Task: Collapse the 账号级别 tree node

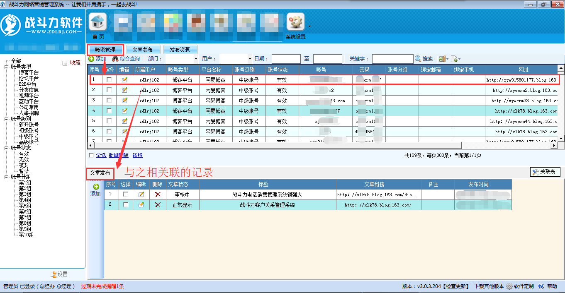Action: tap(7, 119)
